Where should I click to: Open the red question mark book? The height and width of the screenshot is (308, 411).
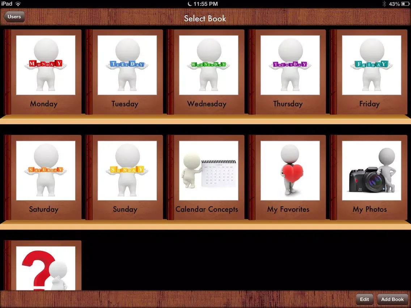tap(46, 268)
